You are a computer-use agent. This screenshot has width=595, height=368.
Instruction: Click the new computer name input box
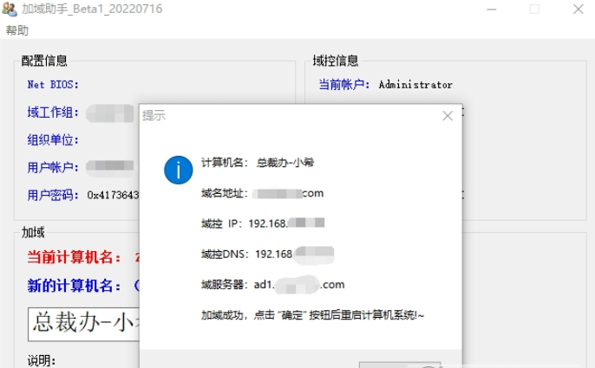point(82,325)
